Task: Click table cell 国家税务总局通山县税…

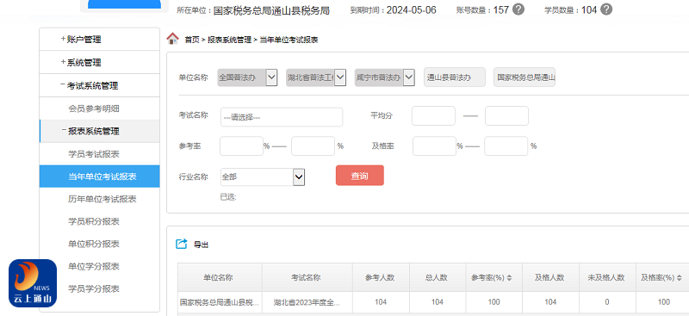Action: click(220, 302)
